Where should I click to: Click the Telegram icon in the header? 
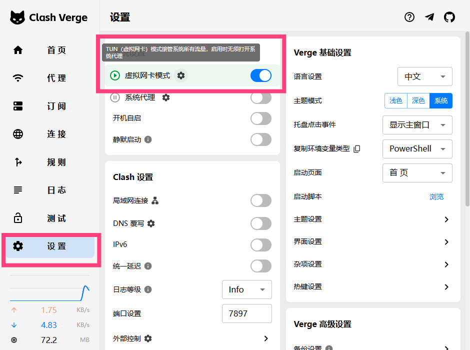(429, 17)
